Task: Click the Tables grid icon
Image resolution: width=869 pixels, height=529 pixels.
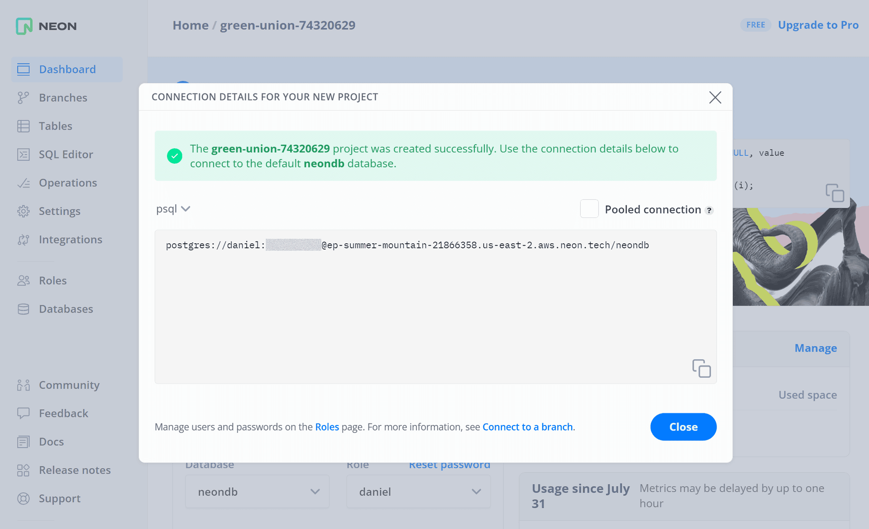Action: (24, 126)
